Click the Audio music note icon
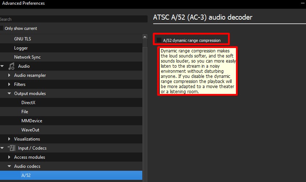 click(x=11, y=66)
